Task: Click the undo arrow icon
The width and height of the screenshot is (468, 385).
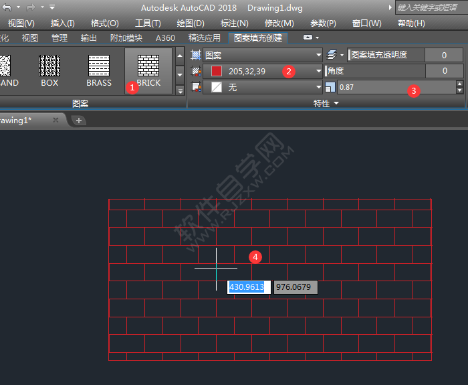Action: click(x=7, y=7)
